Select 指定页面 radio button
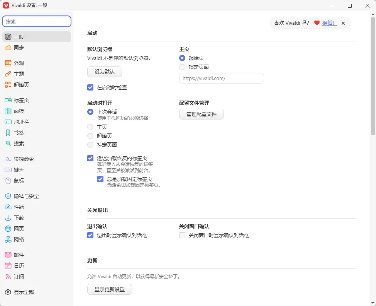376x306 pixels. pyautogui.click(x=182, y=67)
